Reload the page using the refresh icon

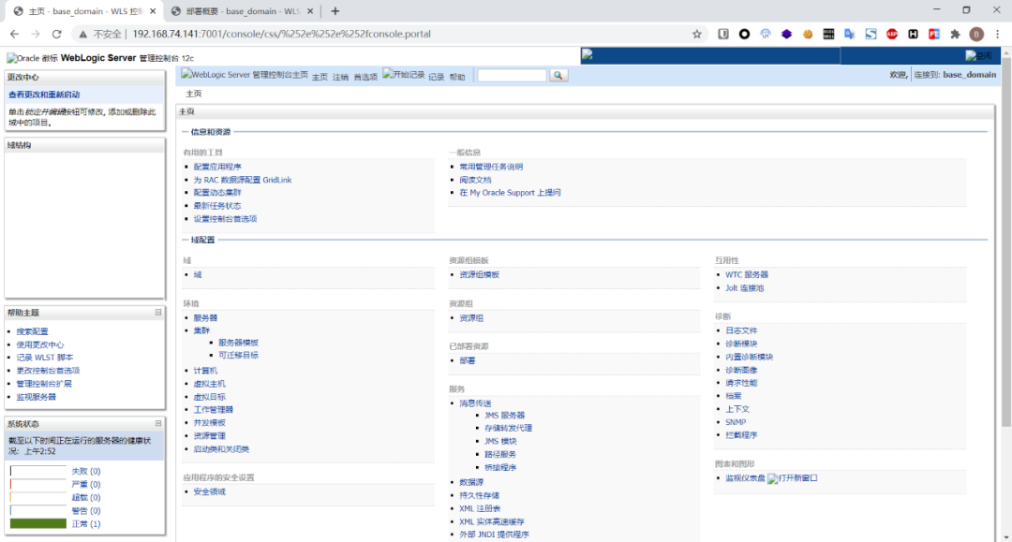point(57,34)
